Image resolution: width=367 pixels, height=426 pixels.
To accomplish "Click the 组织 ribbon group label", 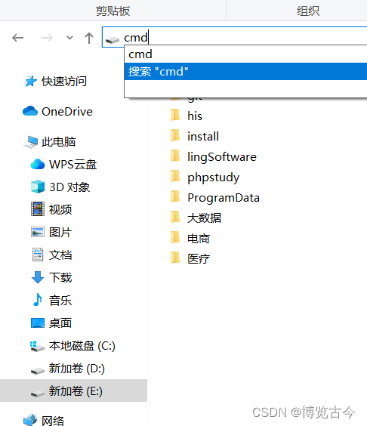I will 308,11.
